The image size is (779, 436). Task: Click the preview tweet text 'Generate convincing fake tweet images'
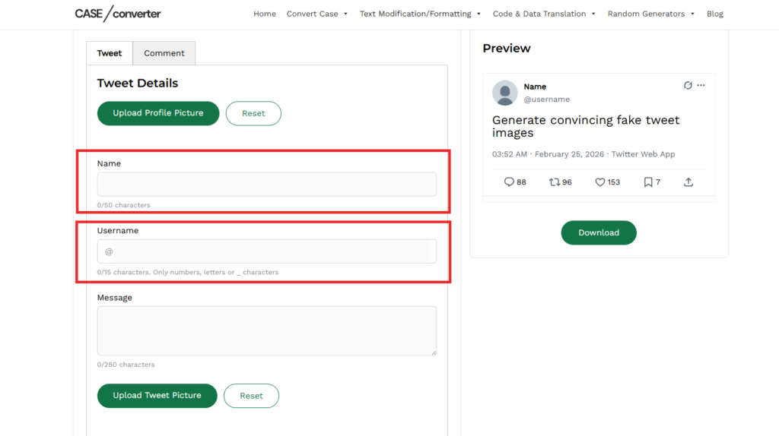pos(586,127)
